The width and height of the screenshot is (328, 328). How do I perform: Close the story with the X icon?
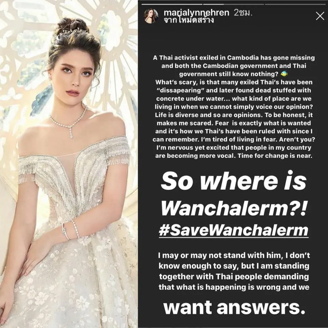click(x=320, y=16)
